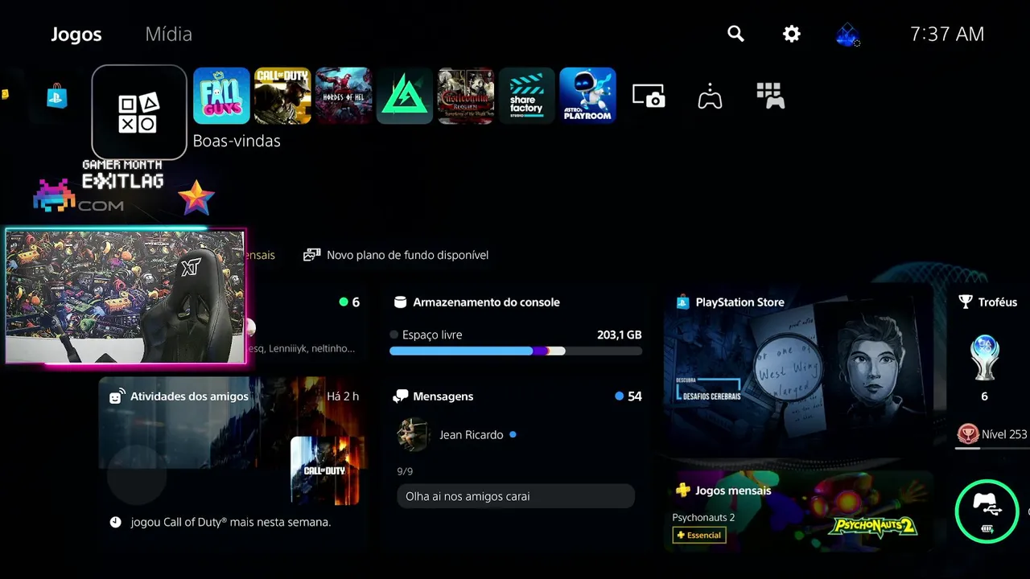Image resolution: width=1030 pixels, height=579 pixels.
Task: Select the Boas-vindas explore tile
Action: [x=139, y=113]
